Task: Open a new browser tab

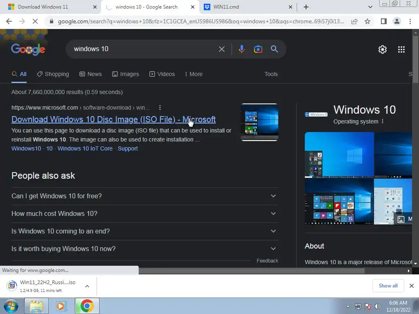Action: 306,7
